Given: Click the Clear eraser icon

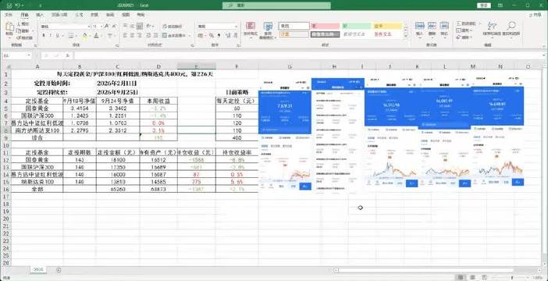Looking at the screenshot, I should [x=459, y=37].
